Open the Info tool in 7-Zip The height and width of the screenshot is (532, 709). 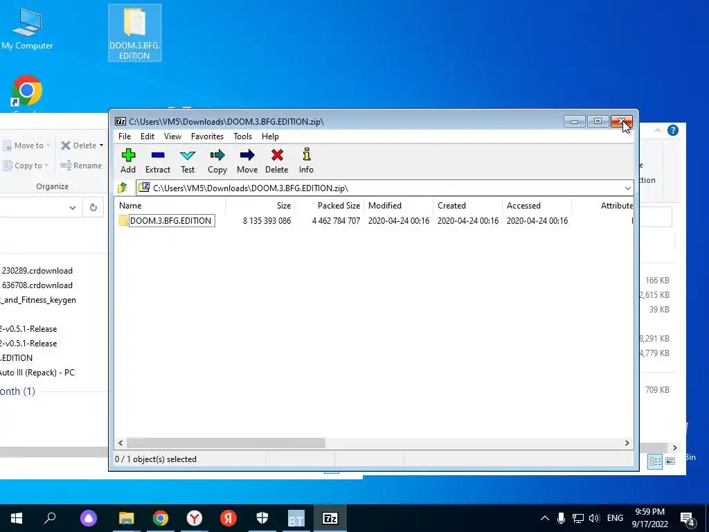[306, 161]
